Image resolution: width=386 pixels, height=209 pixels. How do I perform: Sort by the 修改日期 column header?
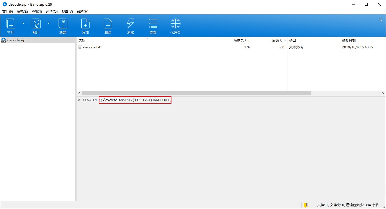click(x=349, y=41)
